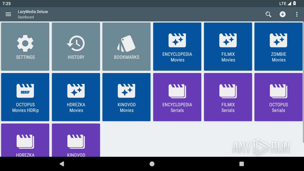Open the three-dot overflow menu
The image size is (304, 171).
pos(297,14)
